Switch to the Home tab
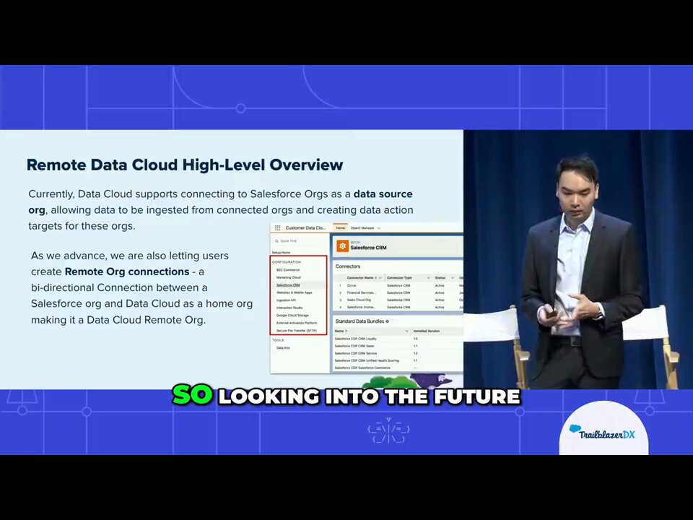Image resolution: width=693 pixels, height=520 pixels. pyautogui.click(x=340, y=228)
